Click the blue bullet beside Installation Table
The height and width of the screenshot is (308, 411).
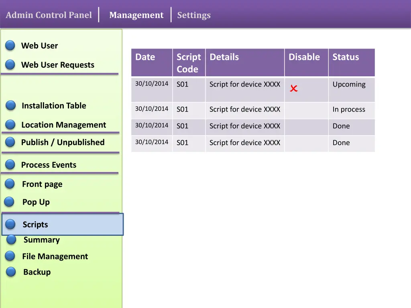(11, 105)
